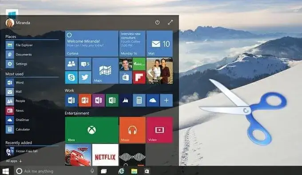Open Settings from Places list
This screenshot has height=175, width=302.
[x=16, y=64]
